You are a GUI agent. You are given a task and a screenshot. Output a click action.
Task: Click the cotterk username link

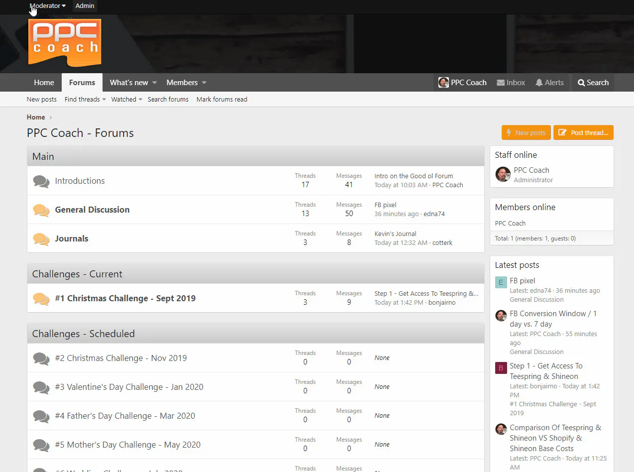pyautogui.click(x=442, y=242)
